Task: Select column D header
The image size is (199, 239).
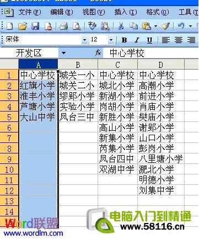Action: pos(161,65)
